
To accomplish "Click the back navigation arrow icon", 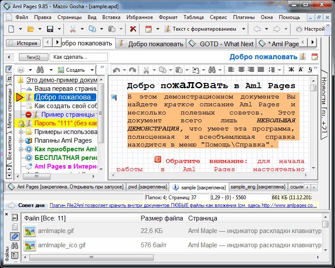I will pos(257,29).
